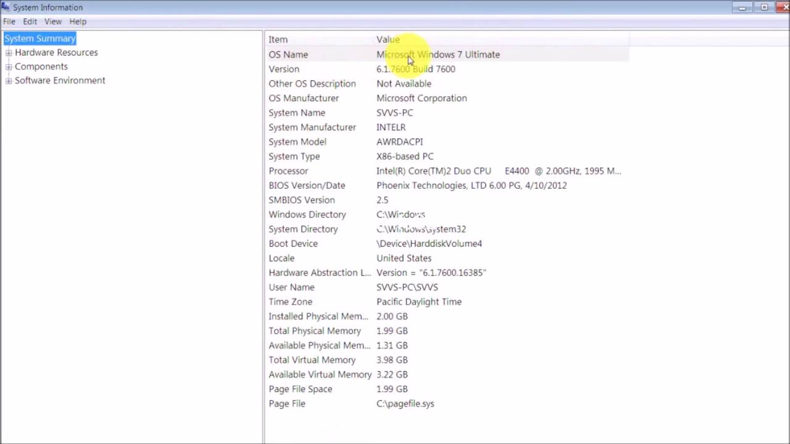790x444 pixels.
Task: Select the System Type row
Action: point(447,157)
